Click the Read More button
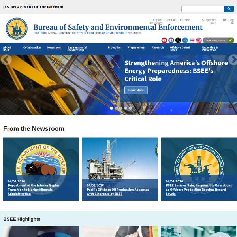Image resolution: width=237 pixels, height=237 pixels. coord(136,90)
